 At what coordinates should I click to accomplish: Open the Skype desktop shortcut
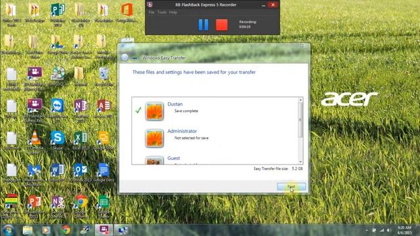(x=58, y=140)
